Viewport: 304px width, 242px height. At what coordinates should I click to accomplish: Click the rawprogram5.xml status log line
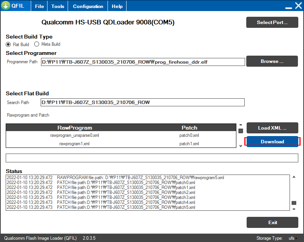pos(116,178)
